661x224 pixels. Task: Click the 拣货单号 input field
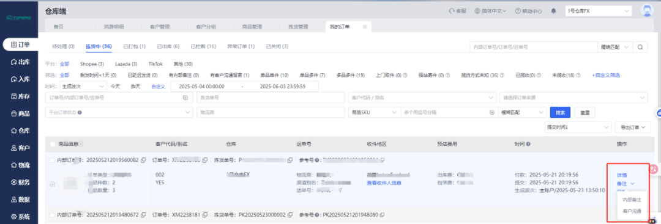pyautogui.click(x=271, y=98)
